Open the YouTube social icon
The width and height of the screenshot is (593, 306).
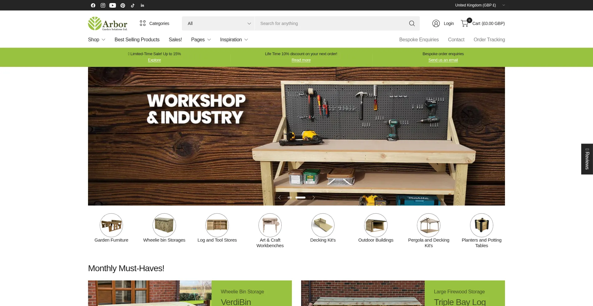[113, 5]
